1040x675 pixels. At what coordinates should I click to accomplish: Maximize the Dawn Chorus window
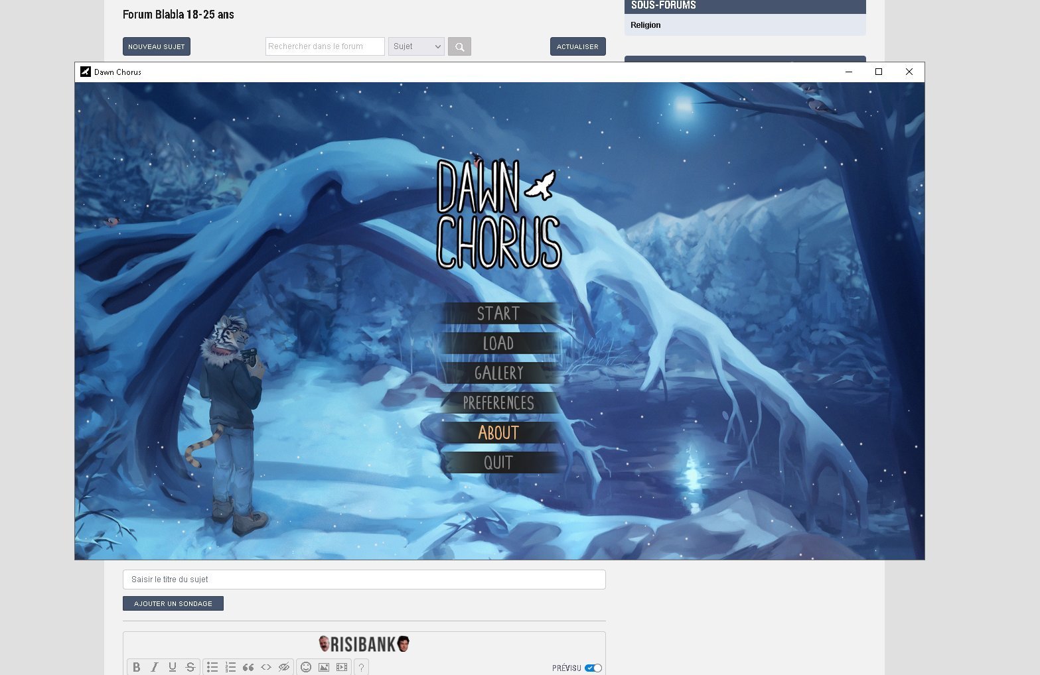pos(879,72)
